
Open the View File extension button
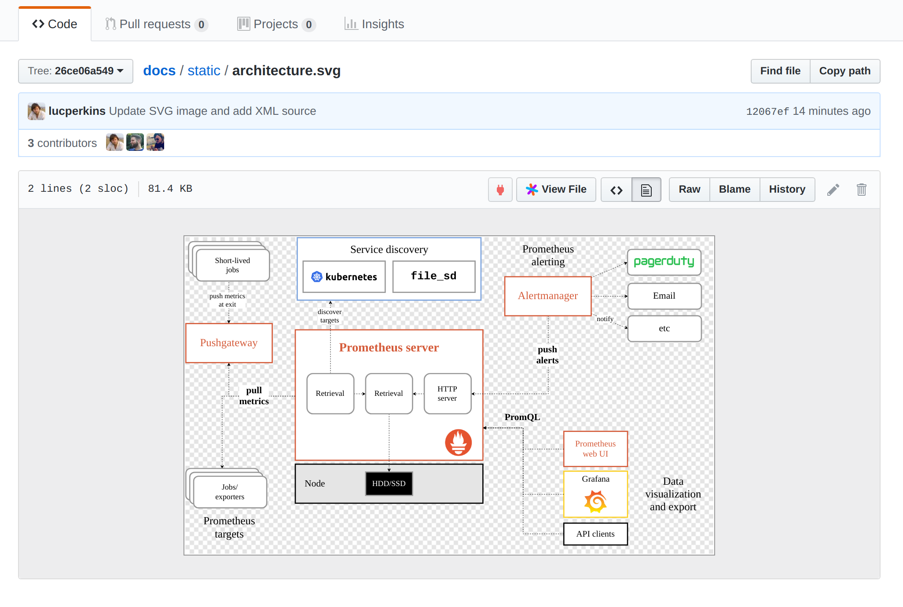(556, 190)
